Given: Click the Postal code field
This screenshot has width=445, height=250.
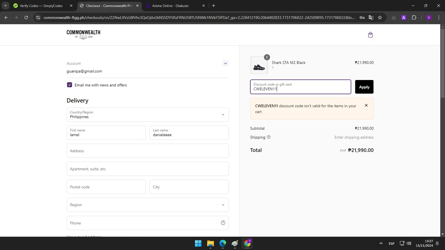Looking at the screenshot, I should tap(106, 187).
